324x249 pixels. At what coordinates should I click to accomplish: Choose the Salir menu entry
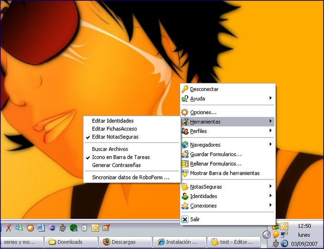[x=228, y=219]
